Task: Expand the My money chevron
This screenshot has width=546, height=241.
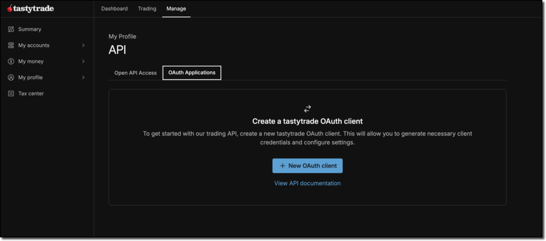Action: click(83, 61)
